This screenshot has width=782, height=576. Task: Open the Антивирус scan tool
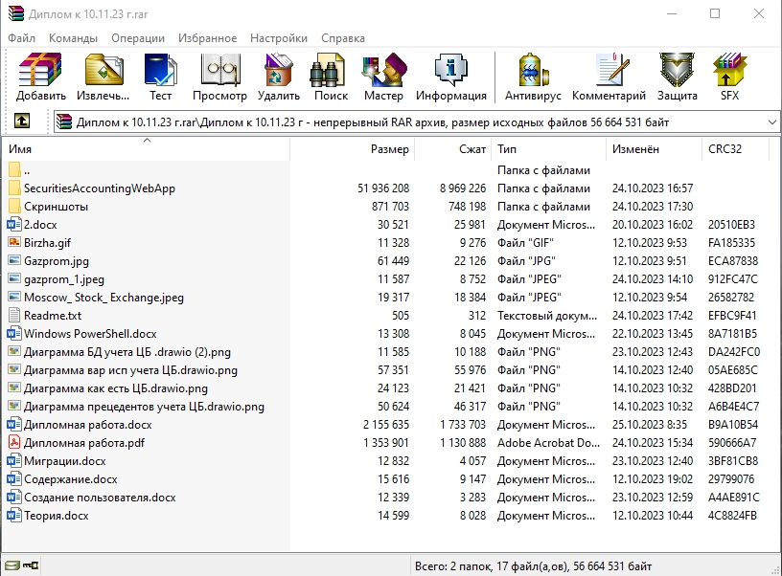click(x=534, y=77)
